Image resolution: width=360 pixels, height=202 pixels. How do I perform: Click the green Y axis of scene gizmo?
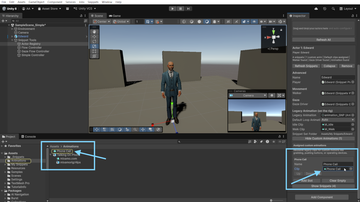274,32
